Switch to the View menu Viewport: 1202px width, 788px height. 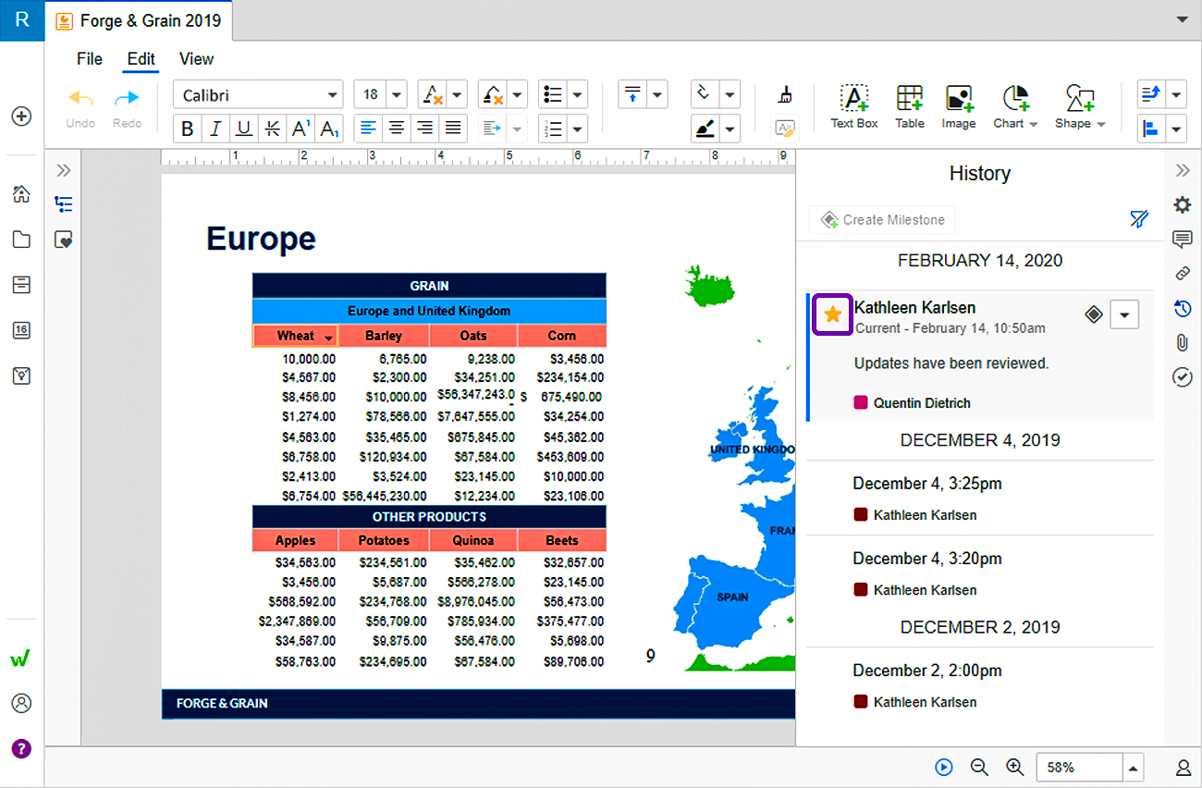(x=196, y=58)
